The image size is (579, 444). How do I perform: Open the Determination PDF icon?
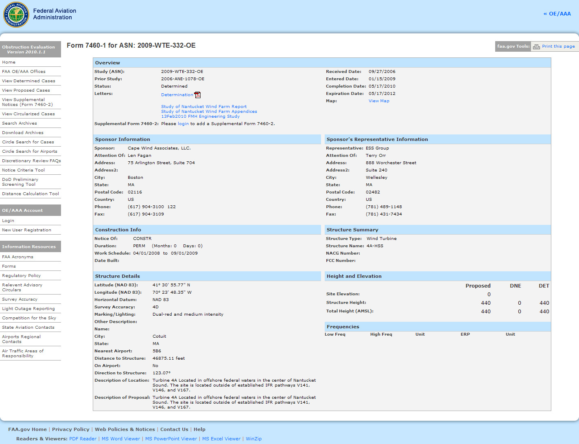click(197, 95)
